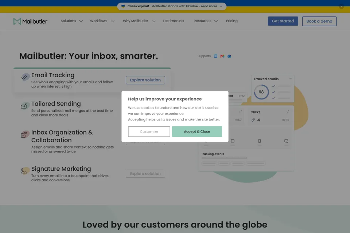
Task: Click the Email Tracking double-check icon
Action: click(25, 77)
